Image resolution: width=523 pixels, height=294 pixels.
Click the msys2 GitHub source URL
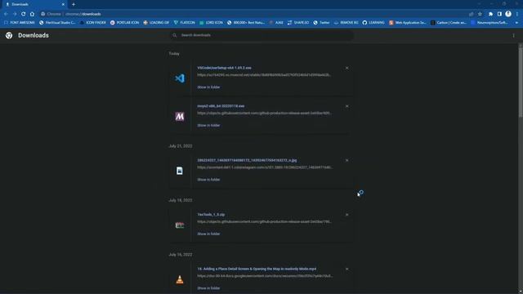click(264, 114)
